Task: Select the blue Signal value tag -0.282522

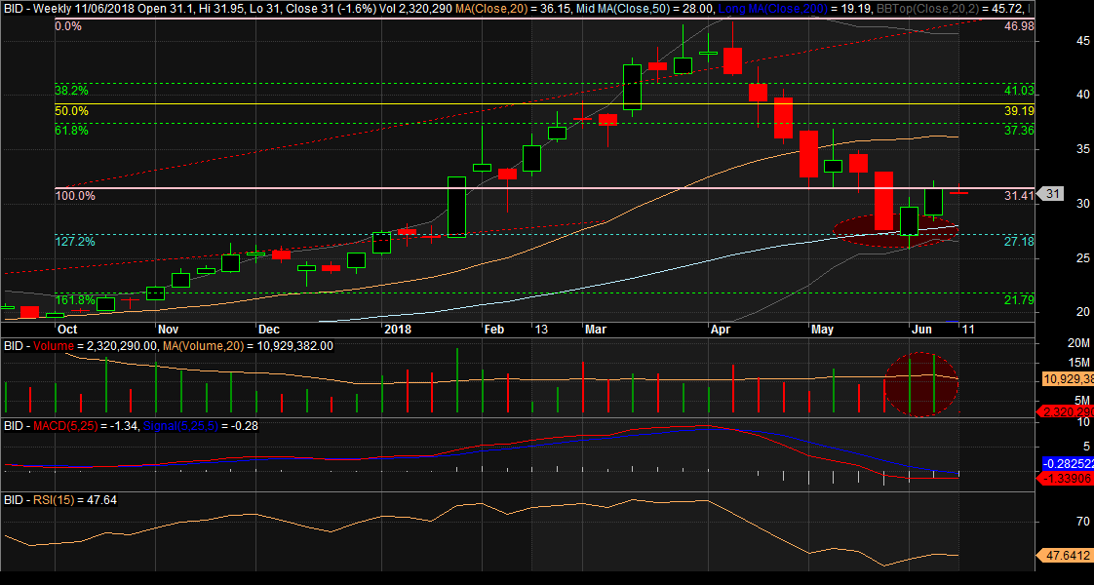Action: 1064,463
